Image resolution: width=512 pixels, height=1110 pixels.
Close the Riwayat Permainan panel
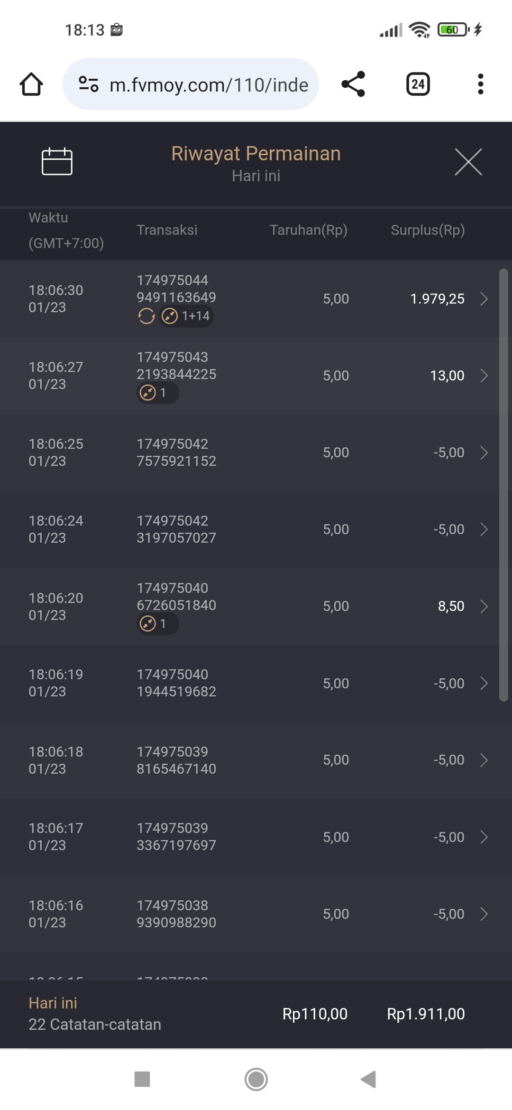coord(468,162)
